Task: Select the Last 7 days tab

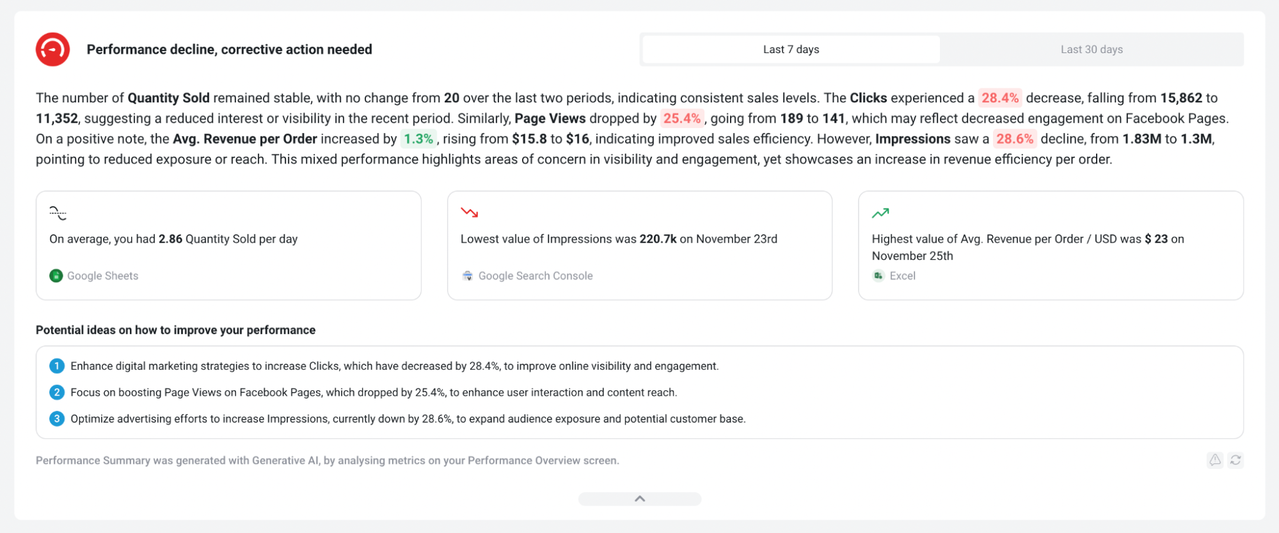Action: click(x=791, y=49)
